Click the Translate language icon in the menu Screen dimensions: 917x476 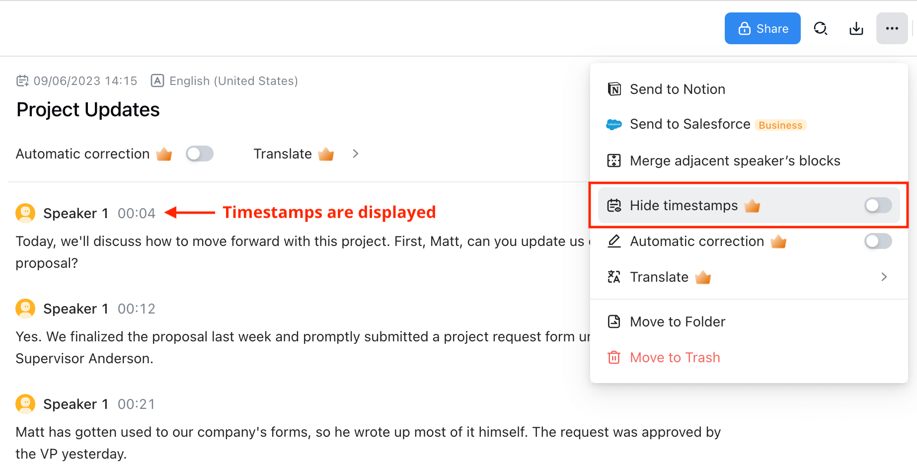tap(614, 277)
